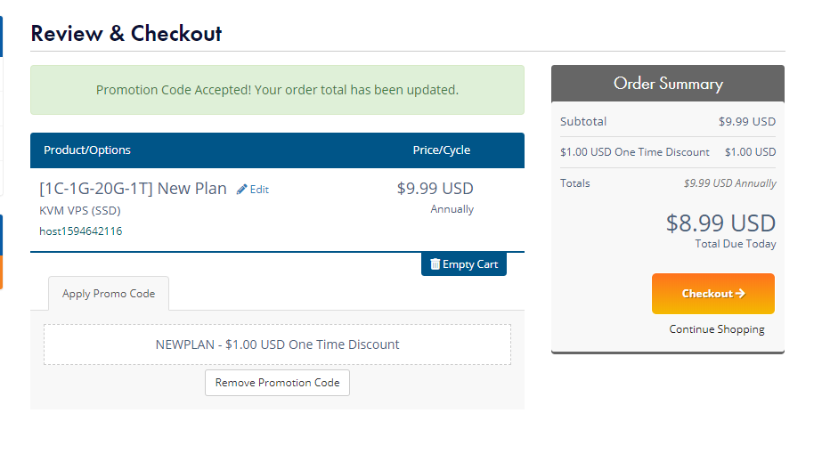Click the orange strip on the left edge
Screen dimensions: 822x470
click(x=1, y=272)
